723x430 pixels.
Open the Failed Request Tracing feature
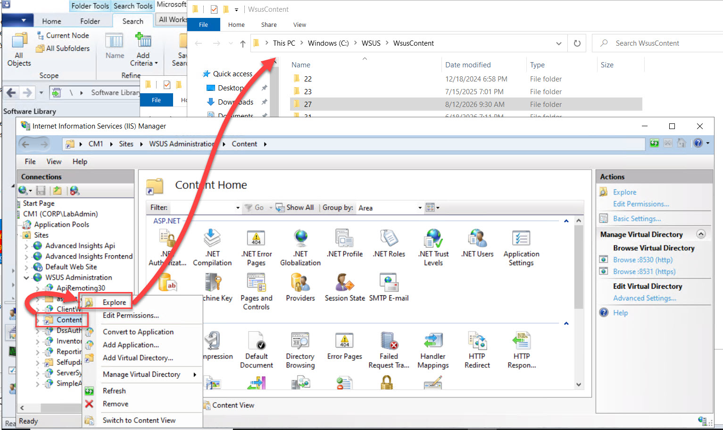click(x=389, y=350)
